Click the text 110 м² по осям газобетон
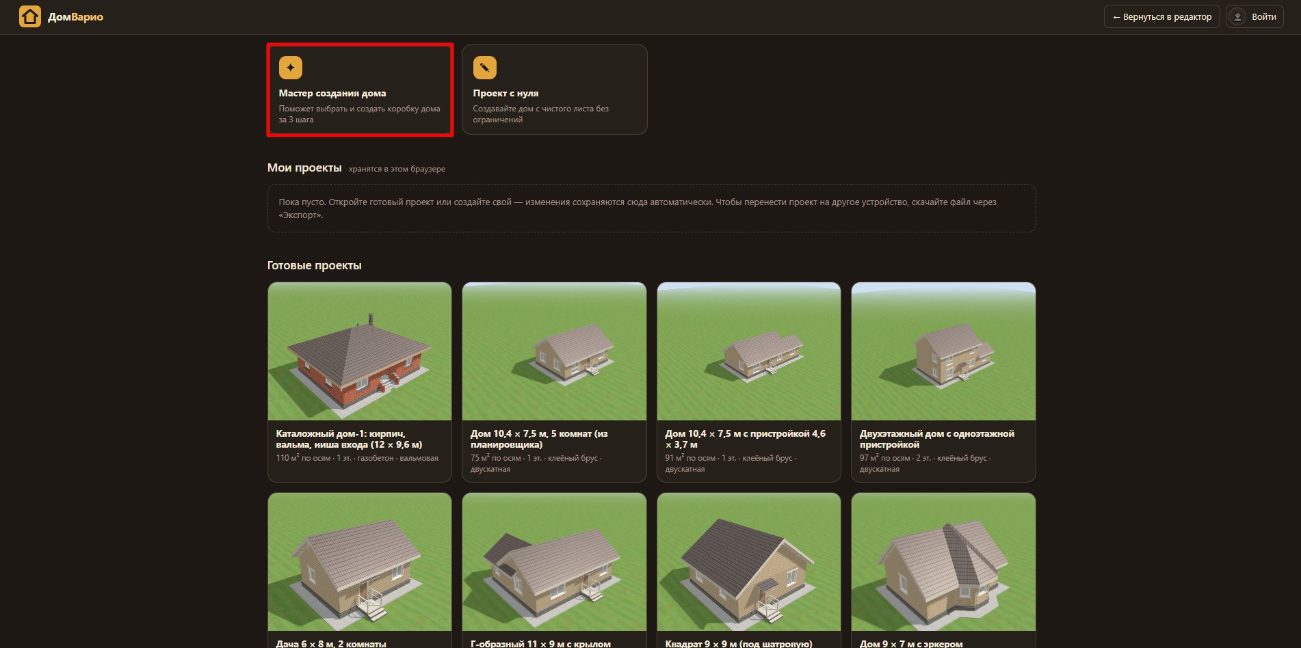1301x648 pixels. (357, 458)
